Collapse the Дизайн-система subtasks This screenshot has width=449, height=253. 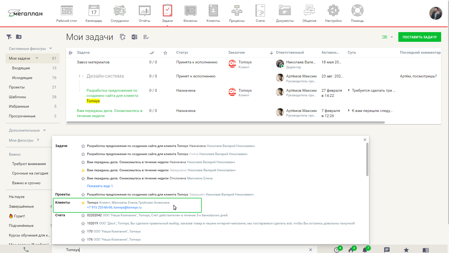point(83,76)
